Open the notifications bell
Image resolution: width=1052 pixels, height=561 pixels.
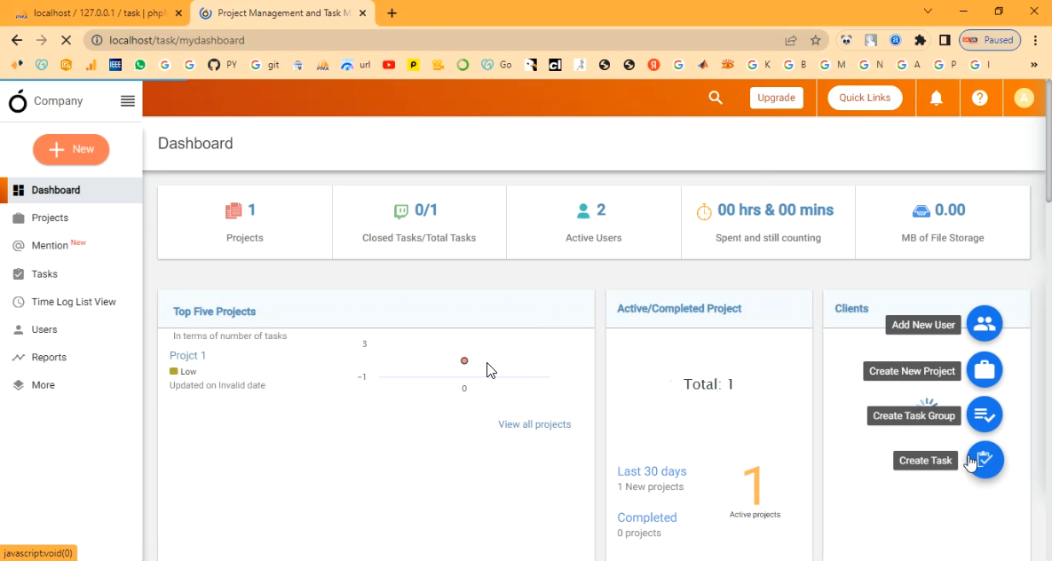click(936, 98)
